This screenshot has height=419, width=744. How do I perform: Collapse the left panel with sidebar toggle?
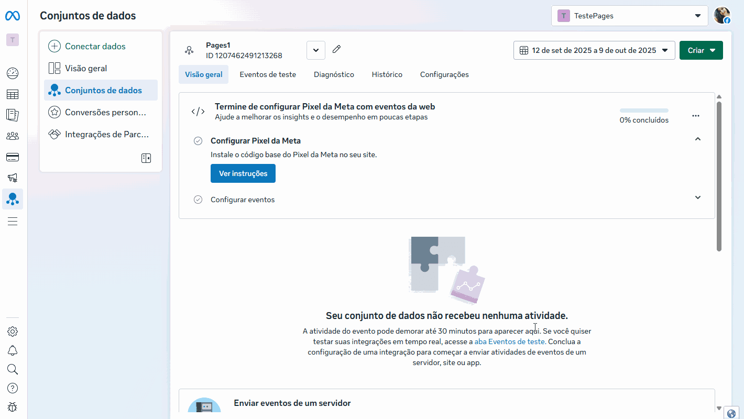pyautogui.click(x=146, y=158)
